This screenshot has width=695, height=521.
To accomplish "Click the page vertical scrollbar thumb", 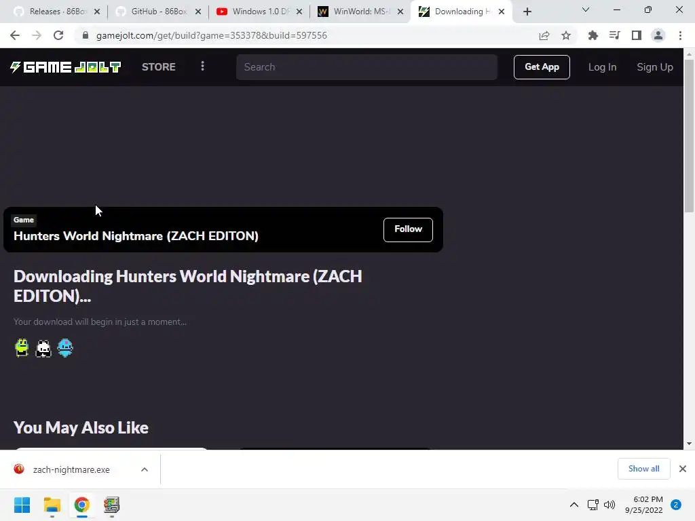I will (x=689, y=136).
